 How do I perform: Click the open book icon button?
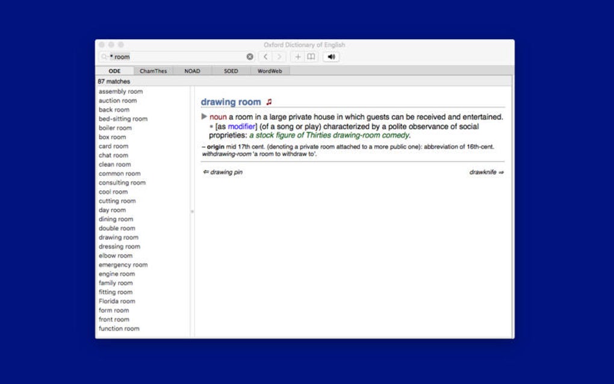(x=311, y=57)
